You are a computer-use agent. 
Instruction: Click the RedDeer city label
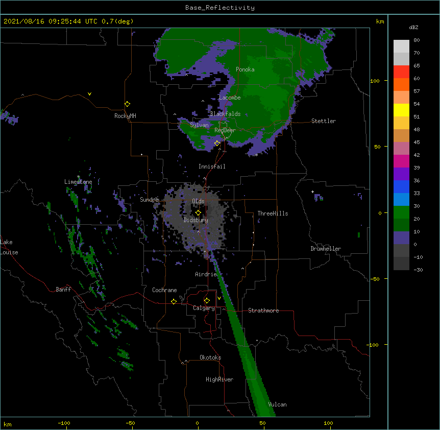tap(225, 130)
